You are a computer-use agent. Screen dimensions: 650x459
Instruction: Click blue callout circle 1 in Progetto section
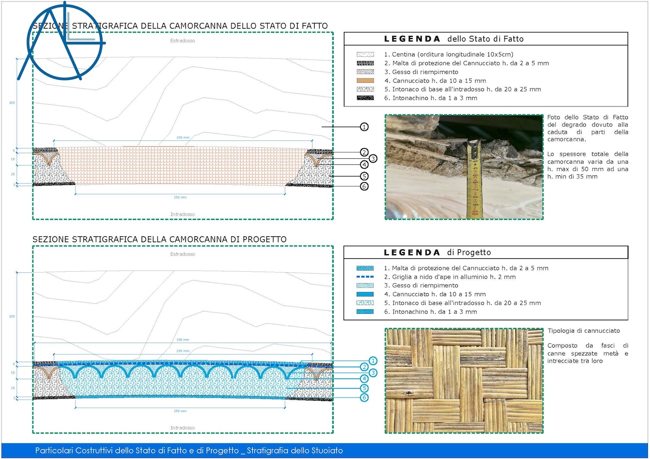[x=372, y=360]
